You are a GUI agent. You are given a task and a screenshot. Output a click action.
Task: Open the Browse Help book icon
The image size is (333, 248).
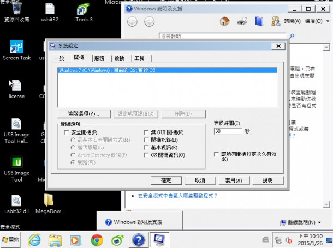[x=259, y=21]
